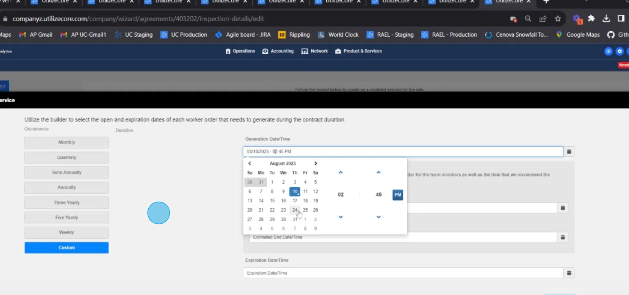The image size is (629, 295).
Task: Open the Rippling bookmark
Action: click(294, 35)
